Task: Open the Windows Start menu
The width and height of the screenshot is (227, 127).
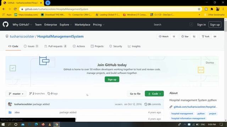Action: [x=3, y=125]
